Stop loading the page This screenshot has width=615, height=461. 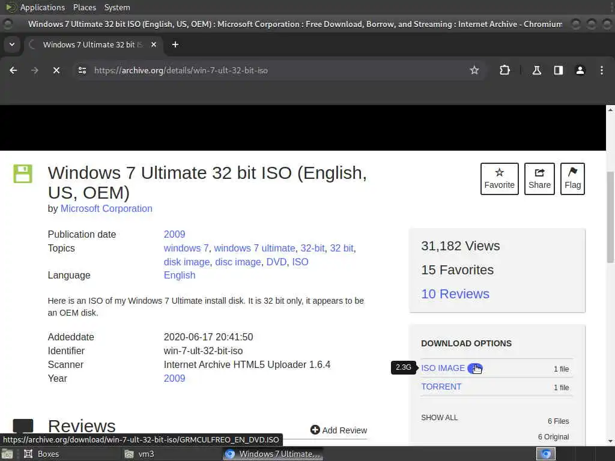(x=56, y=70)
